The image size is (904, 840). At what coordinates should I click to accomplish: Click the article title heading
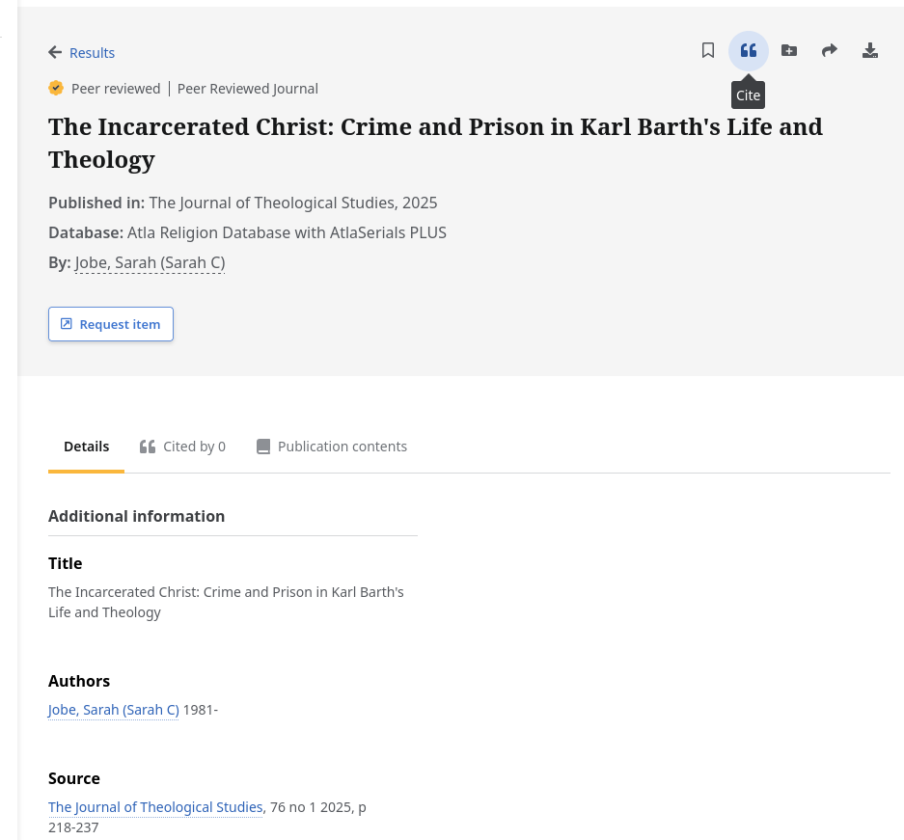(x=435, y=142)
